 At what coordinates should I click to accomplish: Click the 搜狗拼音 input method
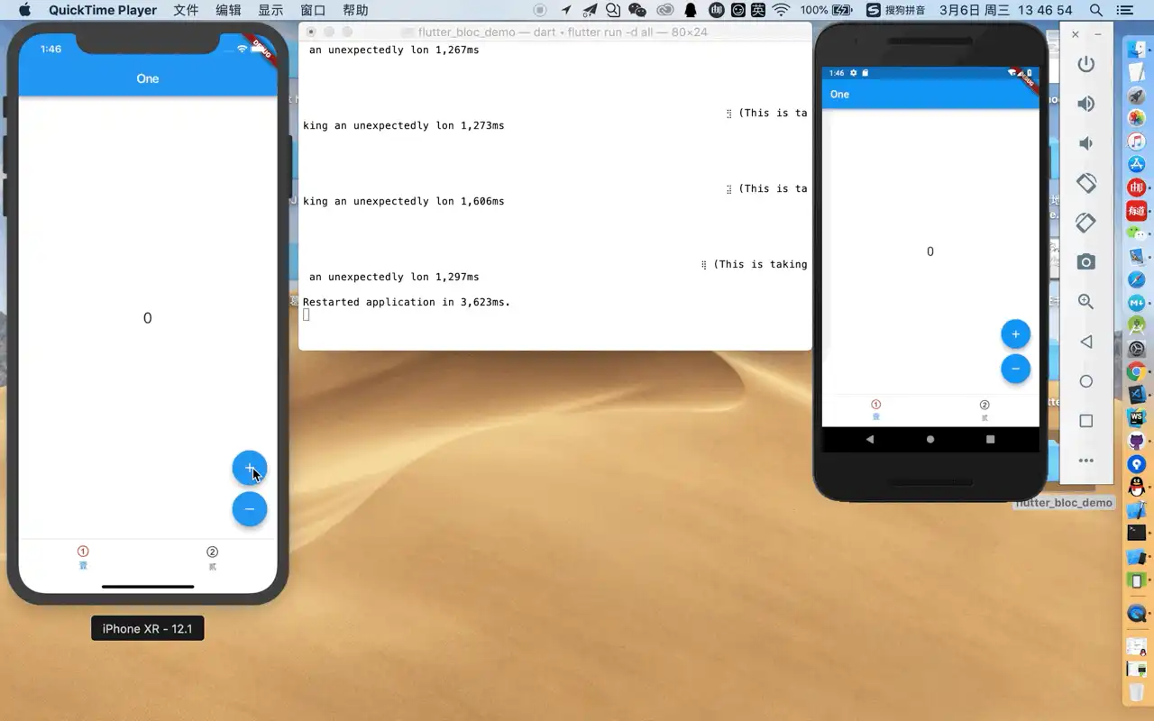pyautogui.click(x=897, y=10)
